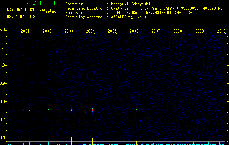
Task: Click the 0.9 kHz frequency label
Action: [3, 83]
